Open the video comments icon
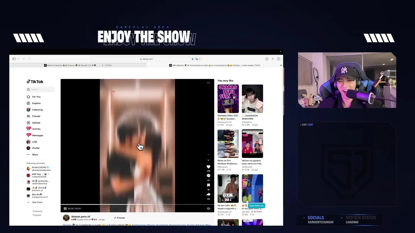 (208, 176)
